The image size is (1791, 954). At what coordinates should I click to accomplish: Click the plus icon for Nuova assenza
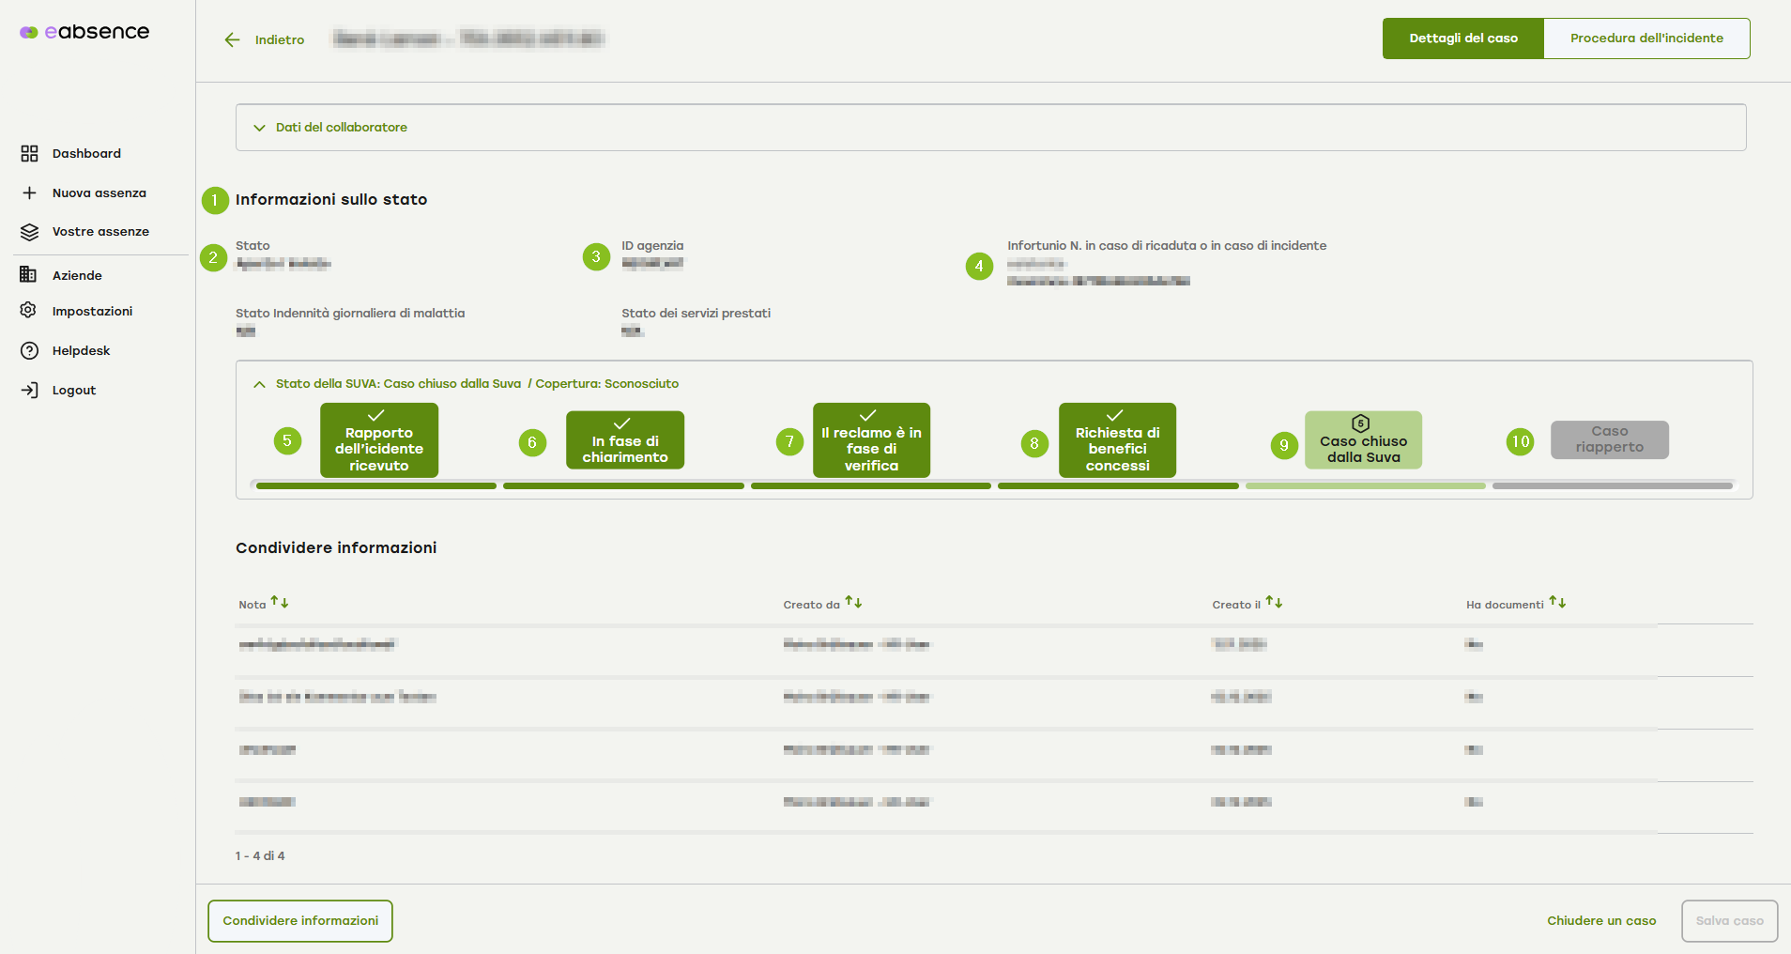[x=29, y=193]
